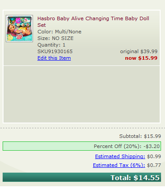Click the Size: NO SIZE line
The width and height of the screenshot is (165, 188).
[55, 38]
